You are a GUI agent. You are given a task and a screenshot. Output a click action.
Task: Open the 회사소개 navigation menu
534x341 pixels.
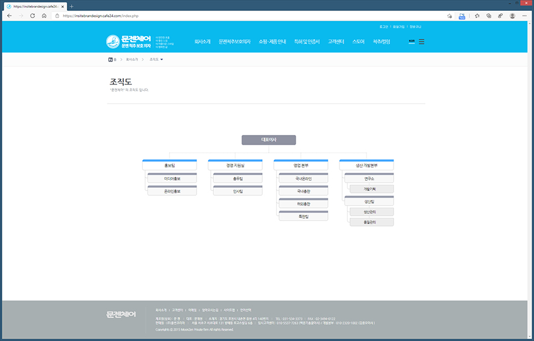[x=203, y=42]
